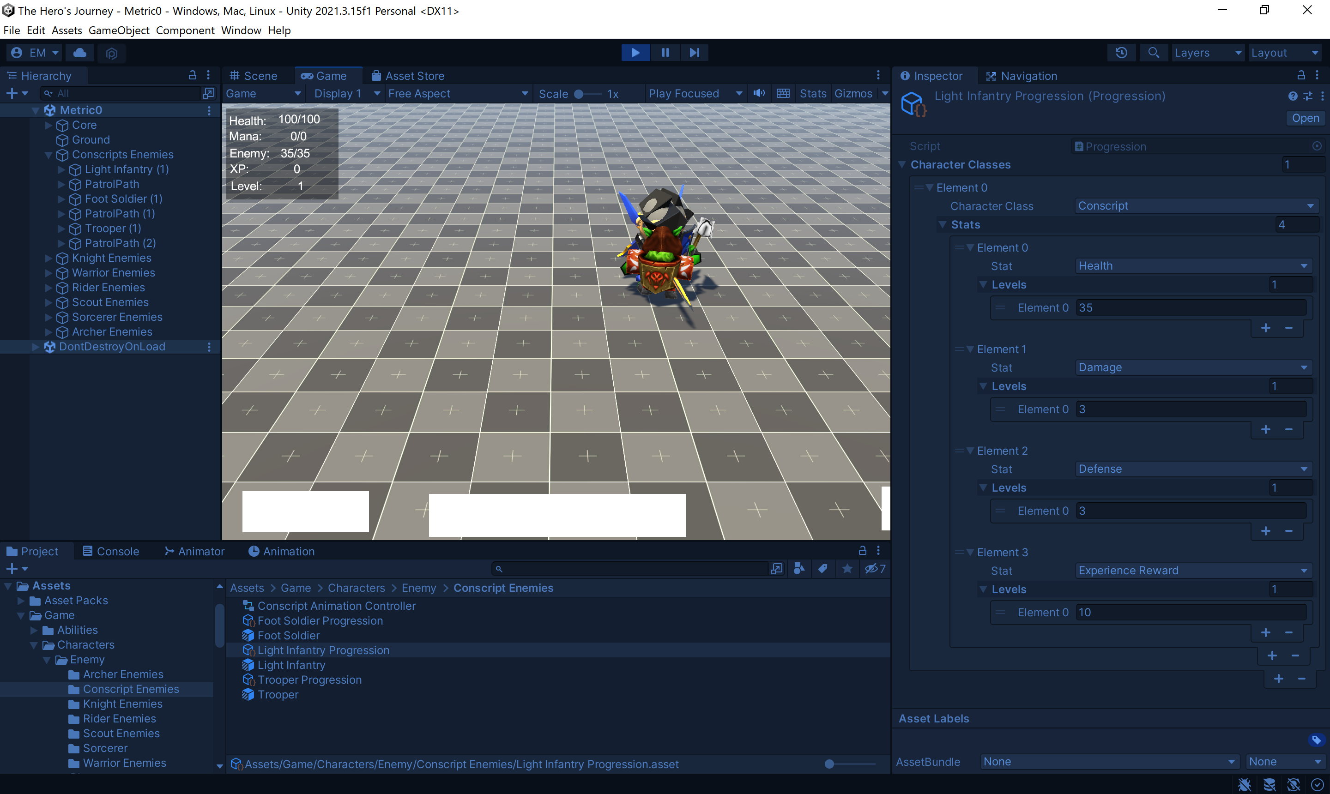Open the GameObject menu
The height and width of the screenshot is (794, 1330).
[119, 30]
